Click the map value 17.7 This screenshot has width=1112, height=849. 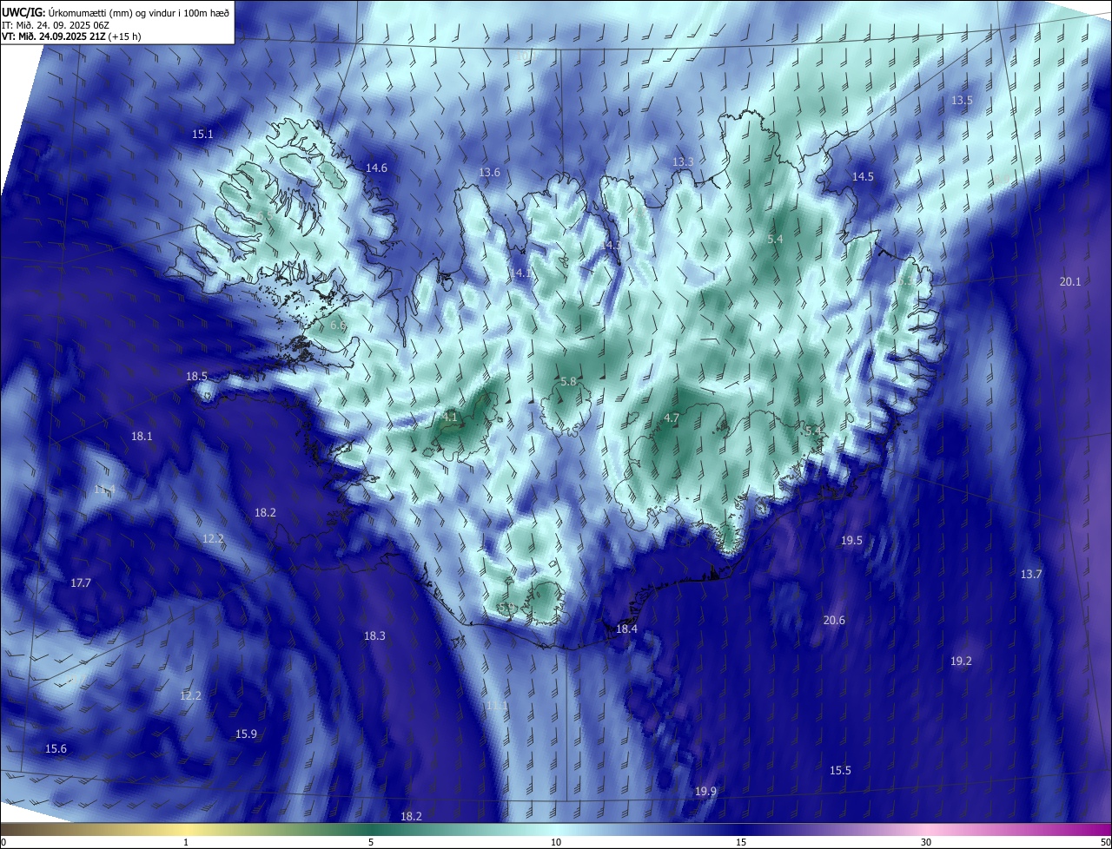(80, 582)
